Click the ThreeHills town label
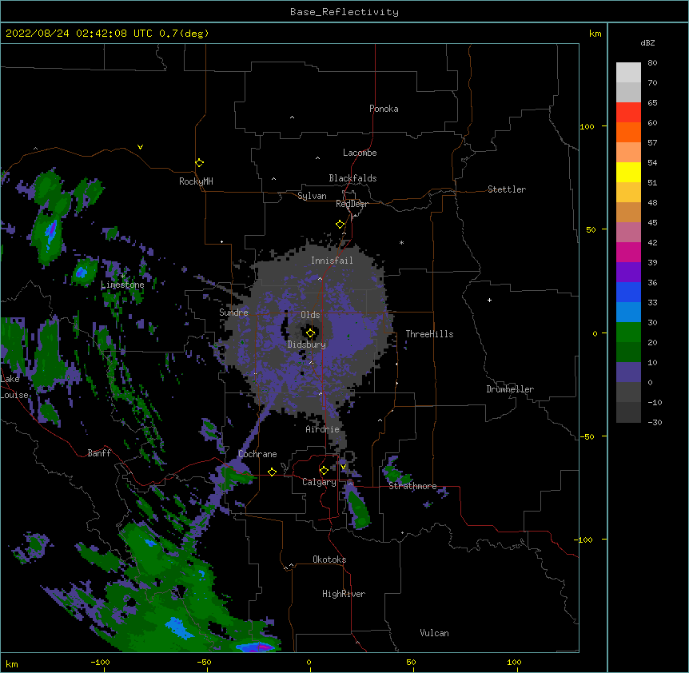 pos(429,334)
